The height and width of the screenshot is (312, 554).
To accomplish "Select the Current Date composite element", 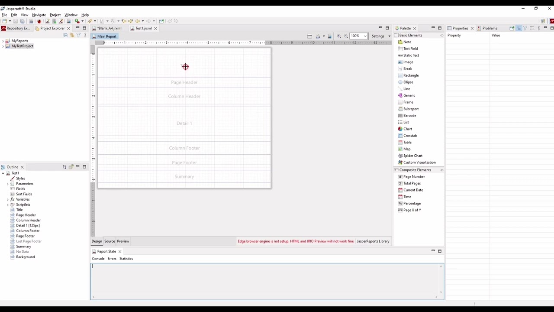I will [410, 190].
